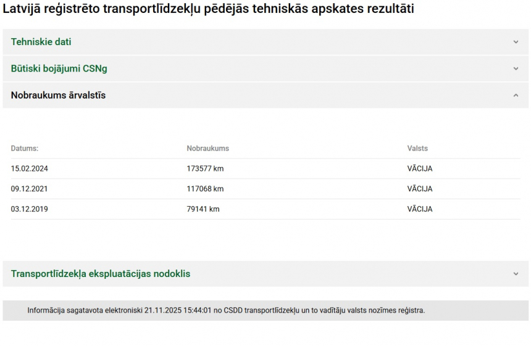Click the date 15.02.2024 in the table
531x346 pixels.
point(29,168)
